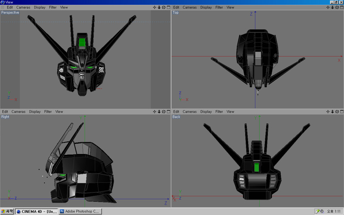Open View menu in Right viewport
Image resolution: width=344 pixels, height=215 pixels.
(x=59, y=112)
